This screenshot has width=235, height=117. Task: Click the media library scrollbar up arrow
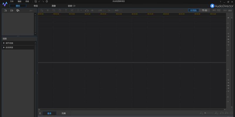[35, 15]
